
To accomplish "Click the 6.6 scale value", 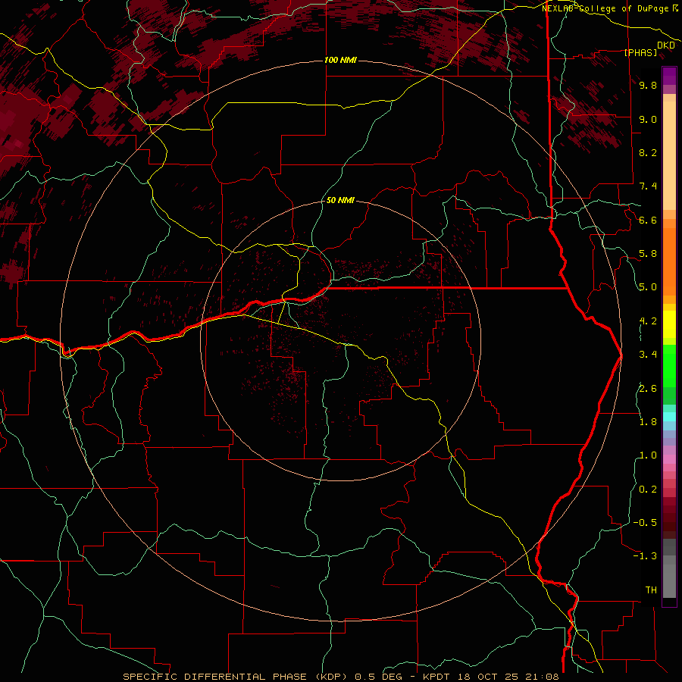I will (648, 220).
